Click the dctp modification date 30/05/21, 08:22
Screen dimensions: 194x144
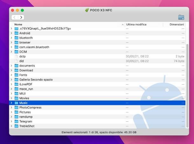(137, 56)
